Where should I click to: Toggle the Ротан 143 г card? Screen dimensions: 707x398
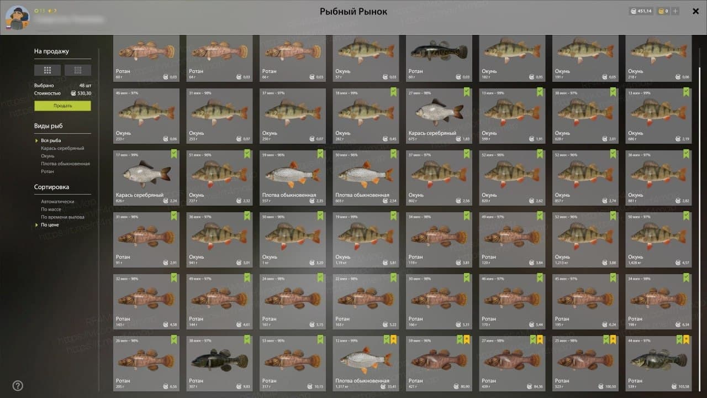point(146,302)
